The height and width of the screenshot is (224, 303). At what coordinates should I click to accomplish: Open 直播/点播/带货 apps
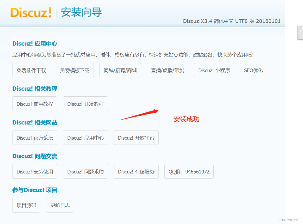(168, 70)
